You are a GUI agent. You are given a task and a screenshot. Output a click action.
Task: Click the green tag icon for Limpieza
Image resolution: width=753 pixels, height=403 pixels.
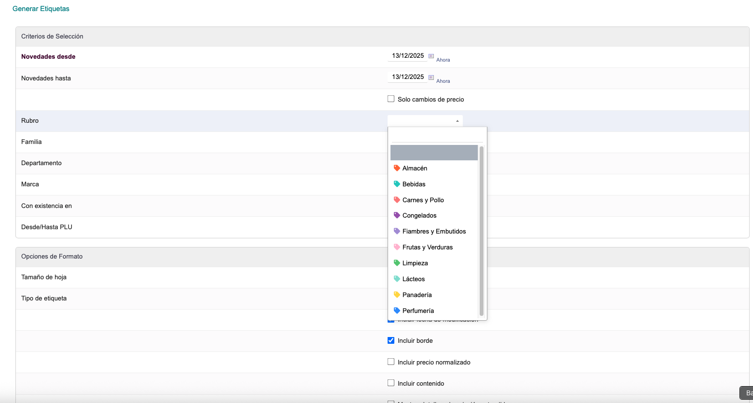(x=397, y=263)
